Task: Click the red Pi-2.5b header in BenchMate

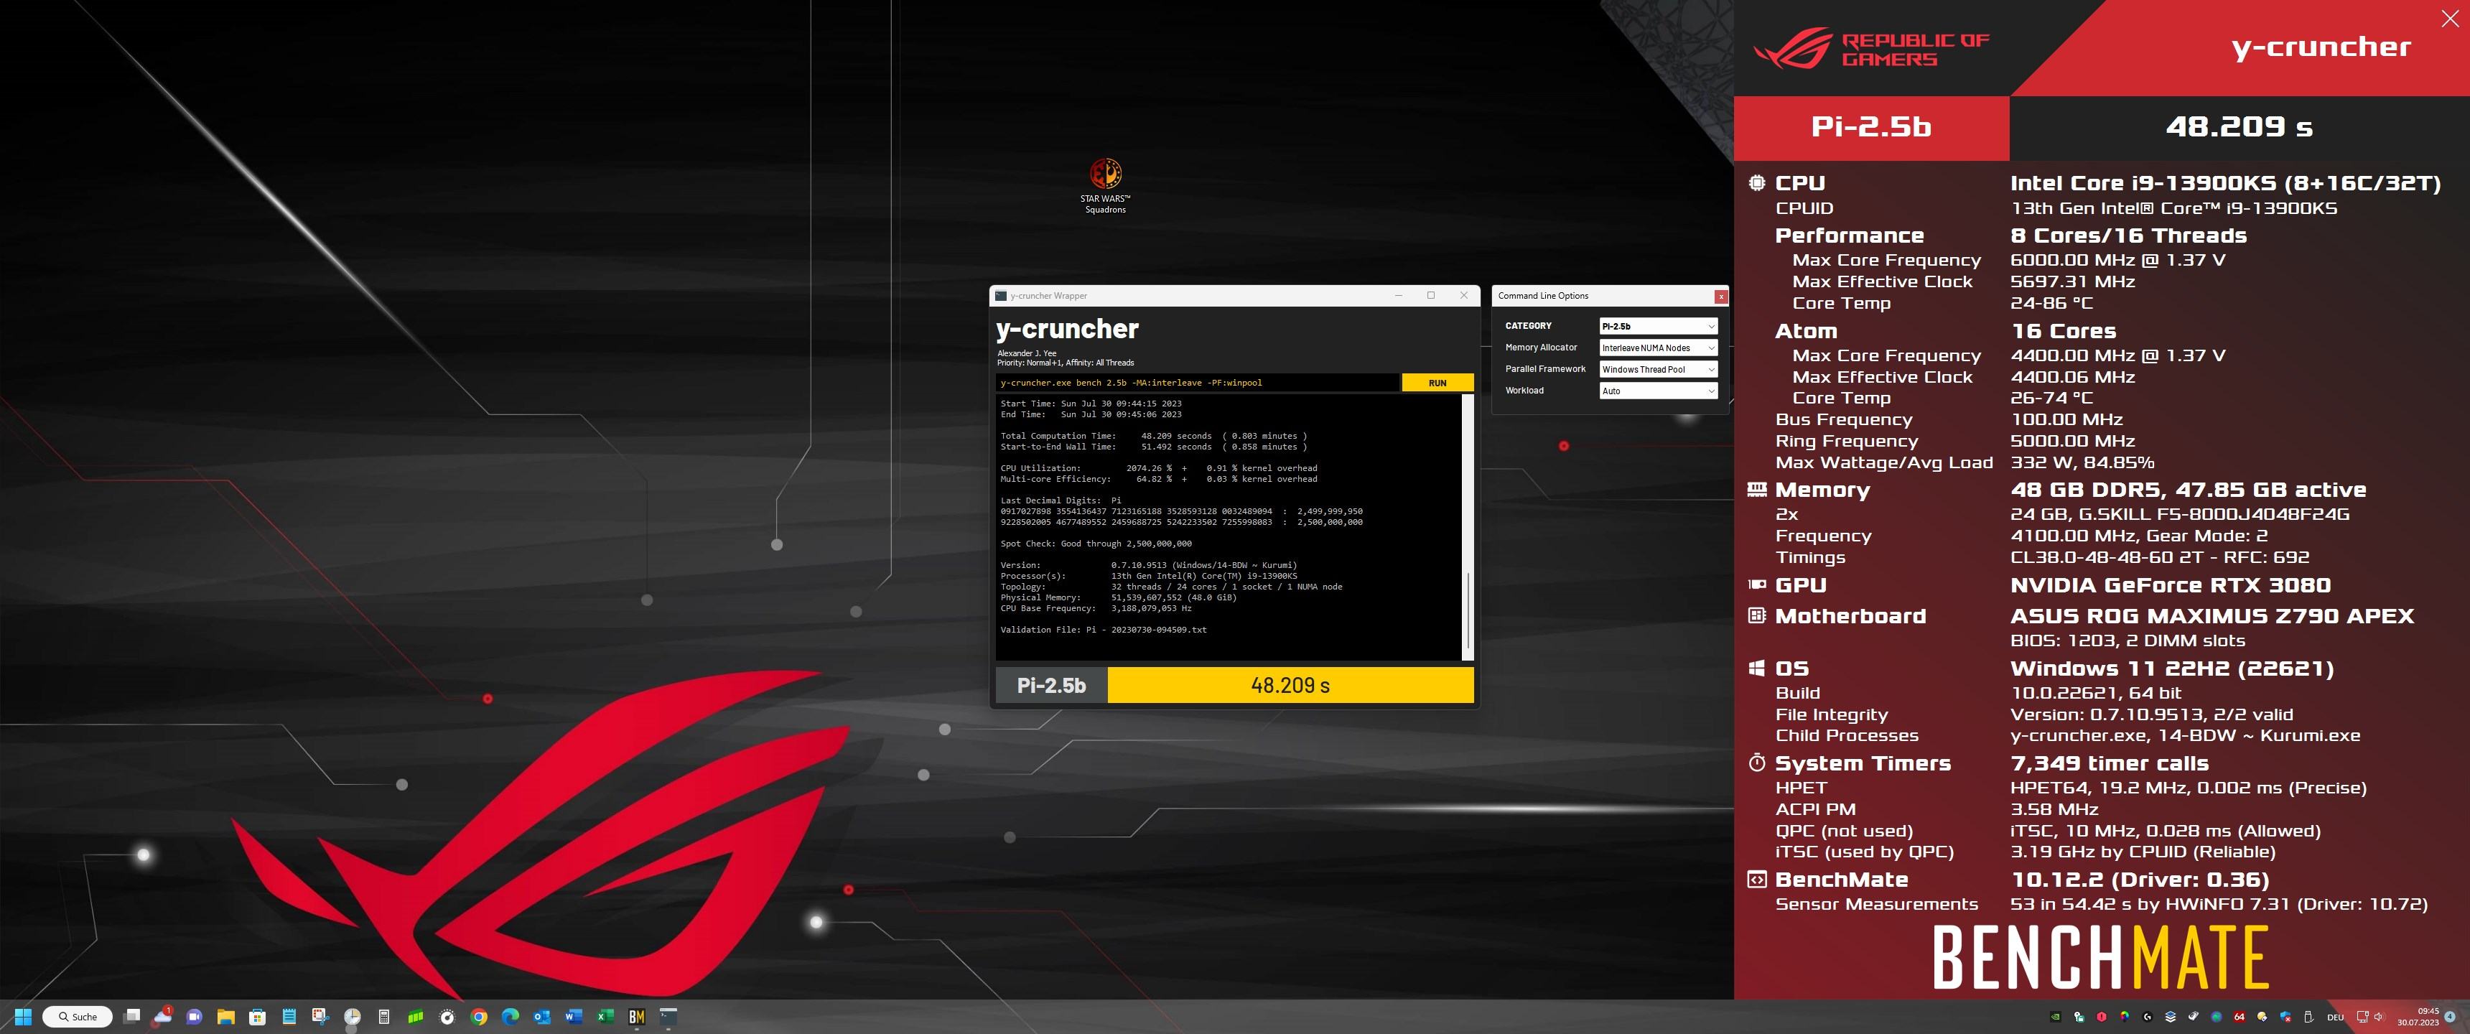Action: [x=1870, y=126]
